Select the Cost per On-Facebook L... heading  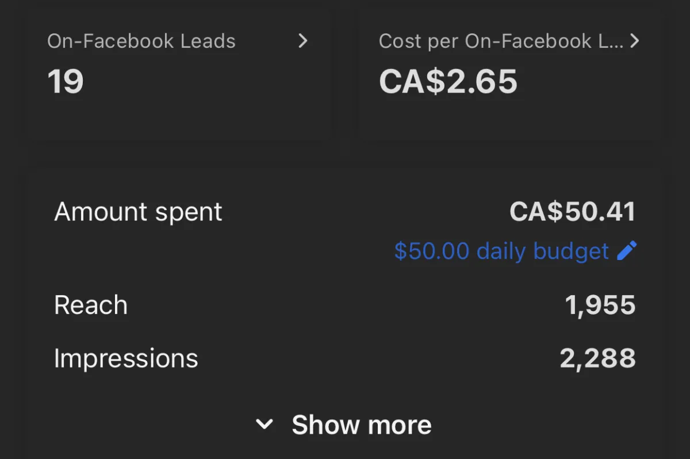point(501,41)
